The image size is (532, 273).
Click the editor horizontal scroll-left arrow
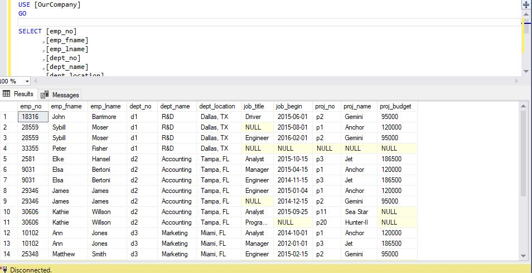tap(35, 81)
